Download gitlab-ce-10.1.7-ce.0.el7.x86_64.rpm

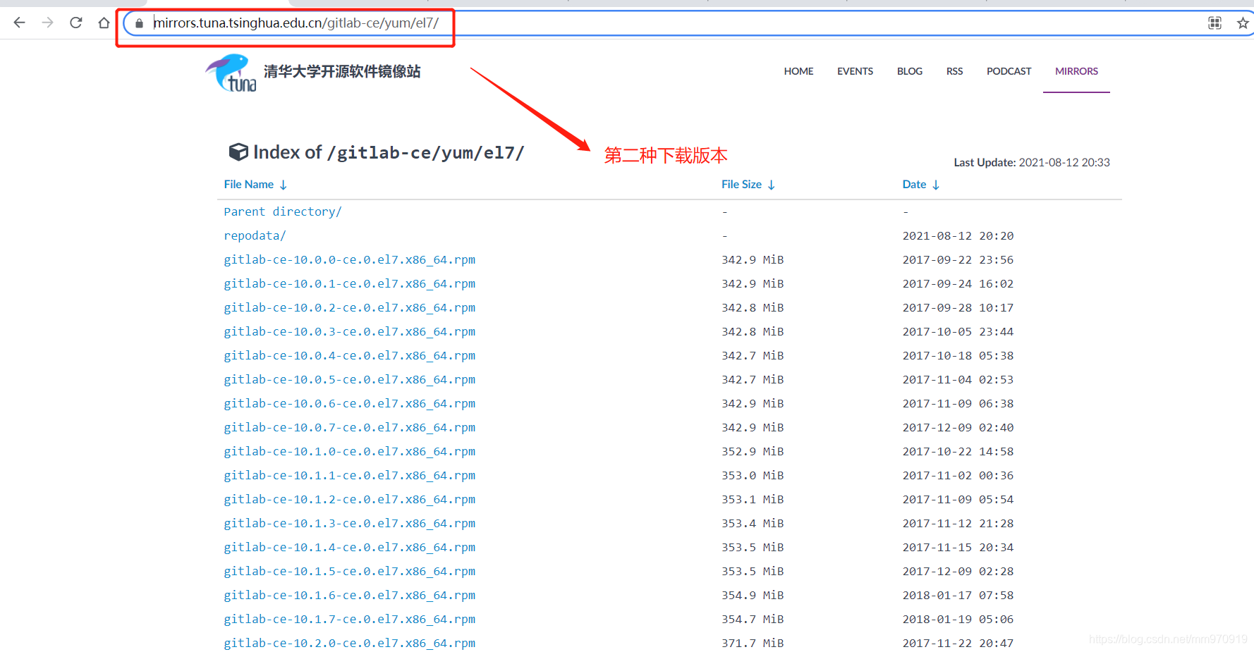click(350, 619)
